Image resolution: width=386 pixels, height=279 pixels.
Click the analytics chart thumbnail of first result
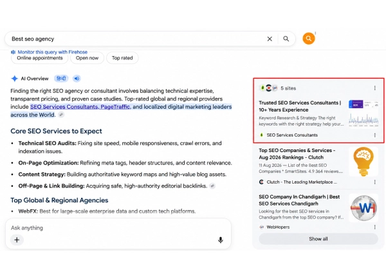point(363,113)
